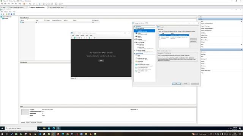
Task: Select Automatic Stop Action setting
Action: tap(142, 71)
